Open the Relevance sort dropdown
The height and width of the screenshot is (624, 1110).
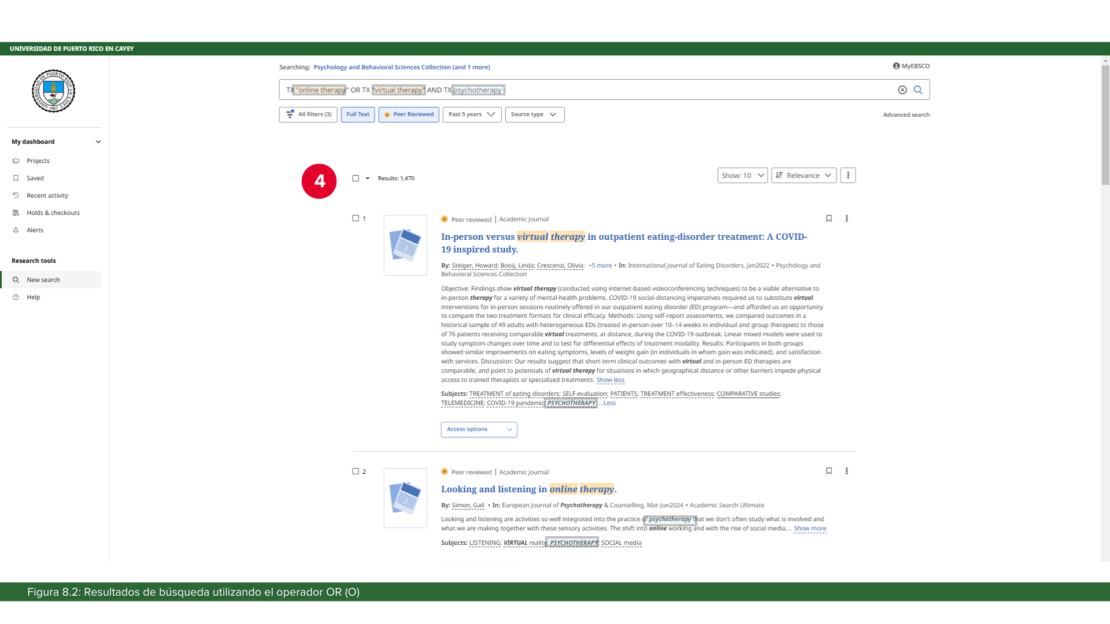[803, 175]
